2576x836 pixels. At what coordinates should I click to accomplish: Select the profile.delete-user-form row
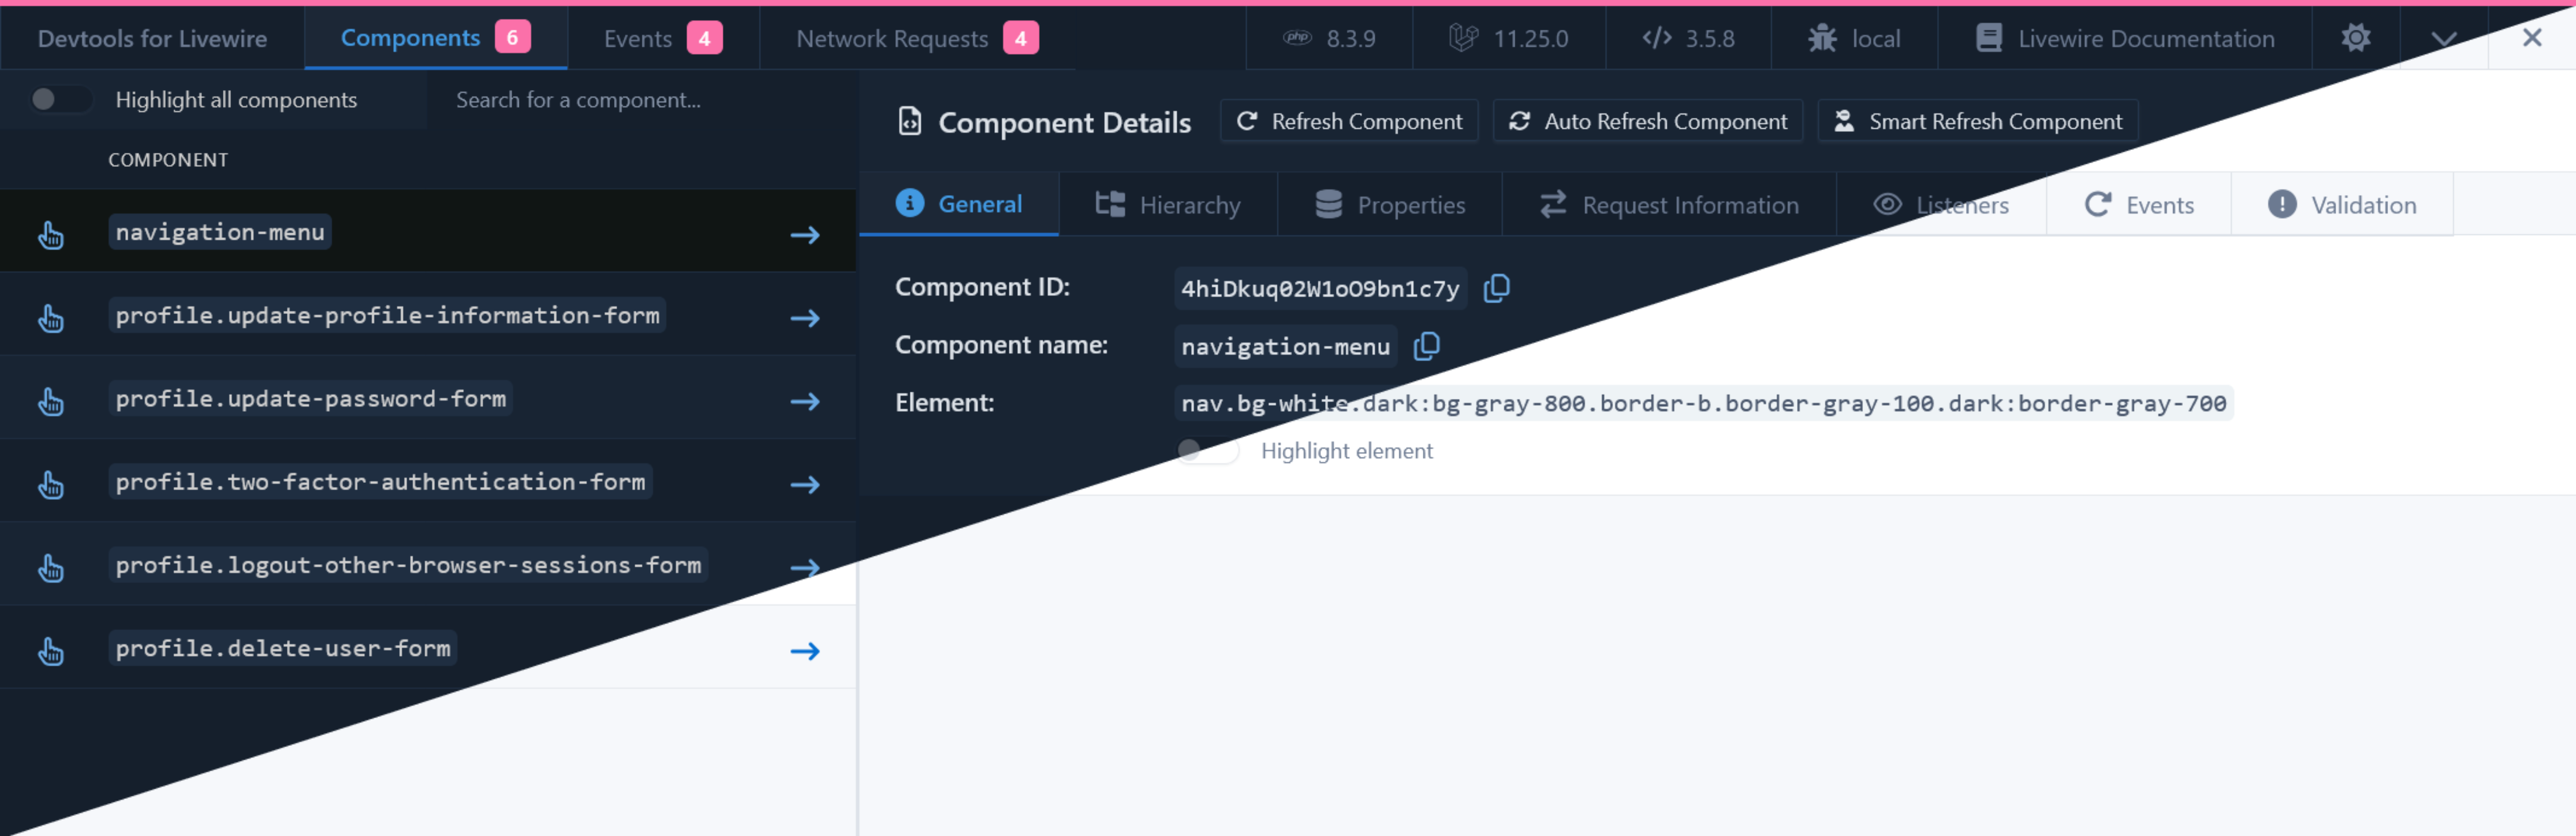pos(428,647)
